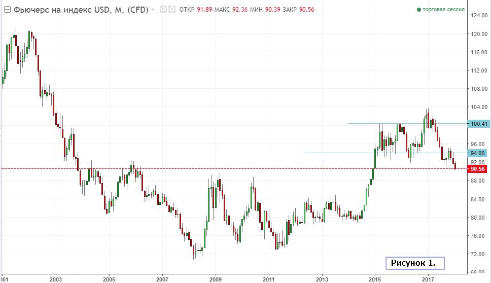491x283 pixels.
Task: Select the 94.00 price label on the axis
Action: point(478,153)
